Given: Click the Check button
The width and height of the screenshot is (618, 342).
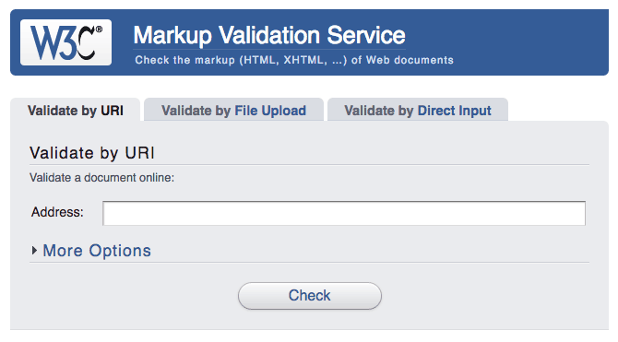Looking at the screenshot, I should coord(310,296).
